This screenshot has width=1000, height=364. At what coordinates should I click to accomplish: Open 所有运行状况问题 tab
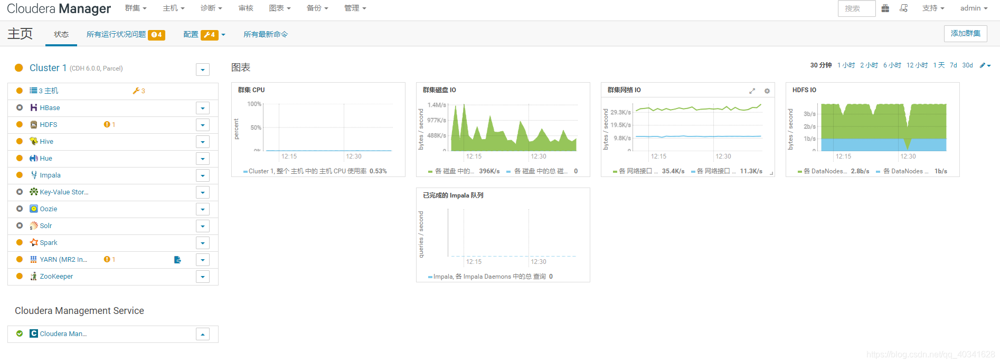(x=126, y=34)
